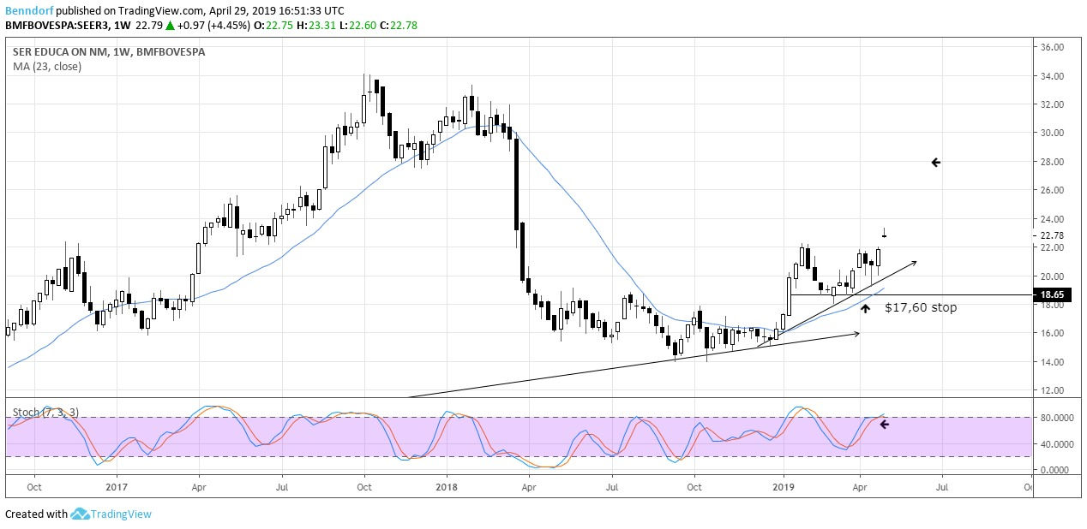This screenshot has width=1087, height=529.
Task: Click the 12.00 price axis label
Action: click(x=1054, y=391)
